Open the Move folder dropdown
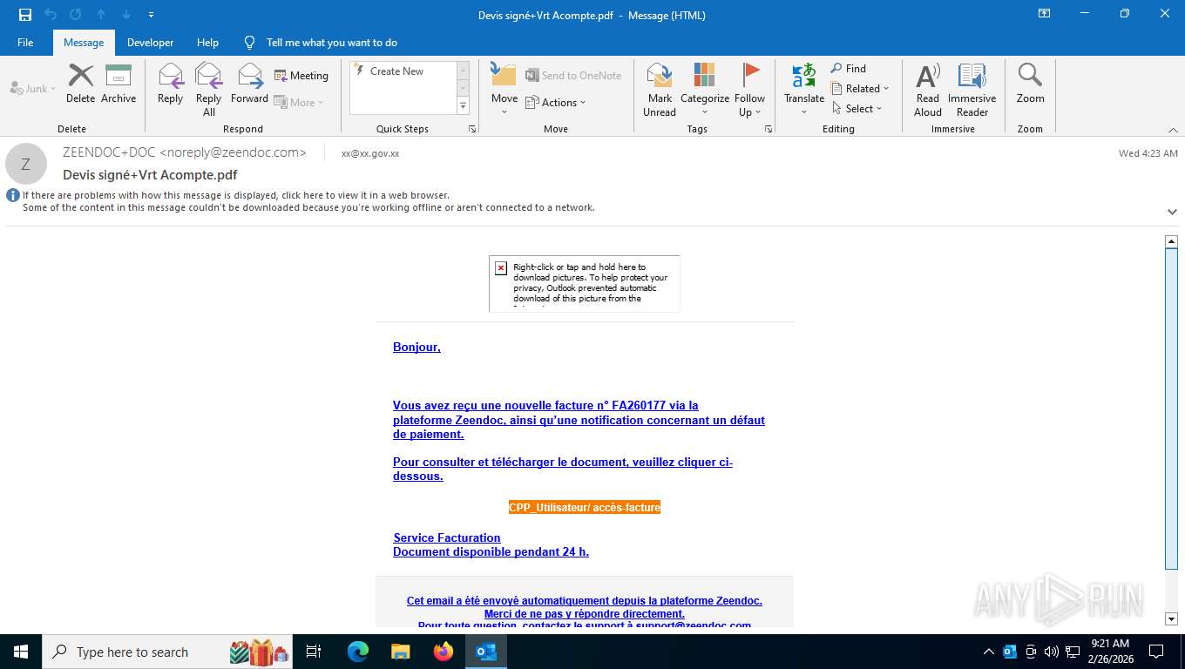Image resolution: width=1185 pixels, height=669 pixels. click(x=504, y=90)
